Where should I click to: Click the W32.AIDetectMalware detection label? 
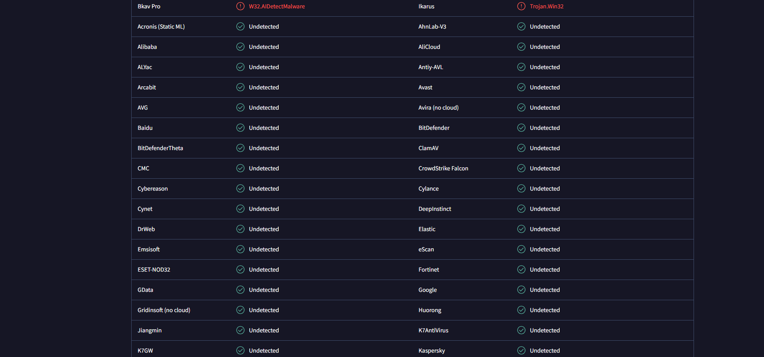[x=277, y=7]
